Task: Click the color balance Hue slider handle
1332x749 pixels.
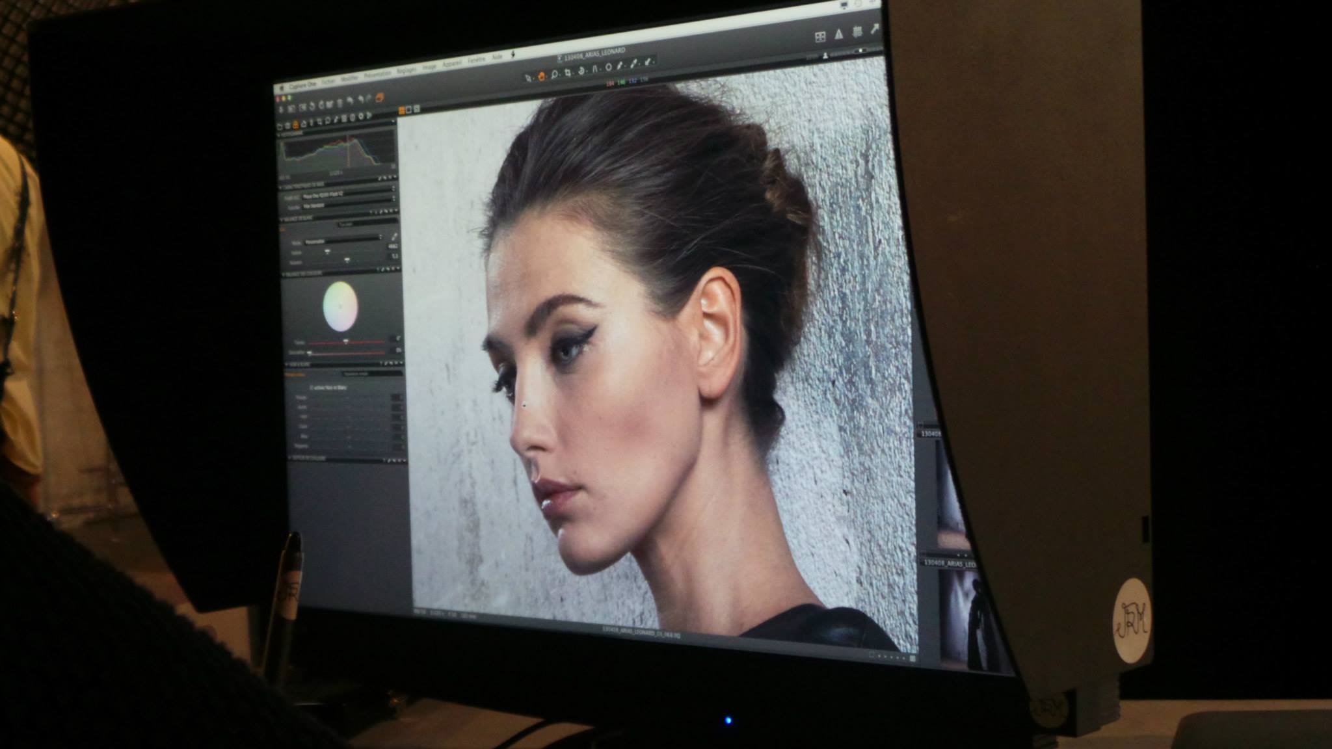Action: (345, 341)
